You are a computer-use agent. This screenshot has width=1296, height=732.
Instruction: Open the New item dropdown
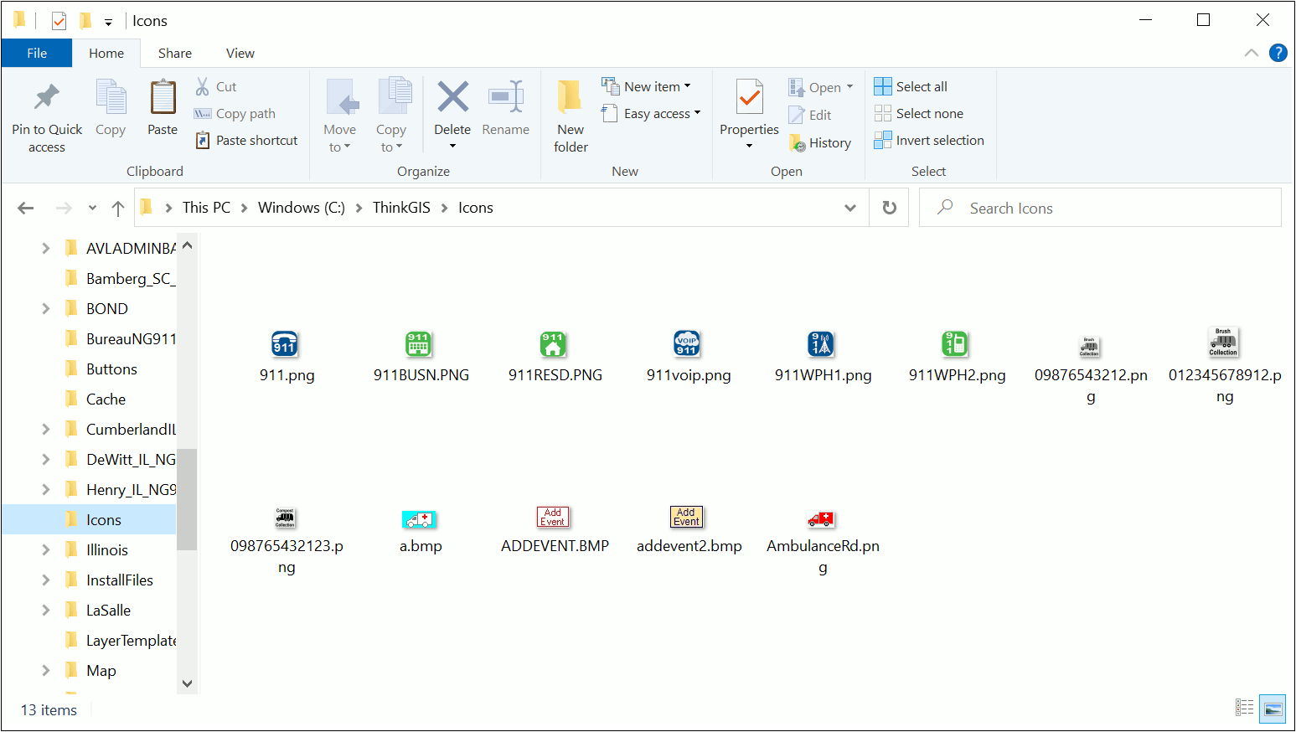(647, 86)
